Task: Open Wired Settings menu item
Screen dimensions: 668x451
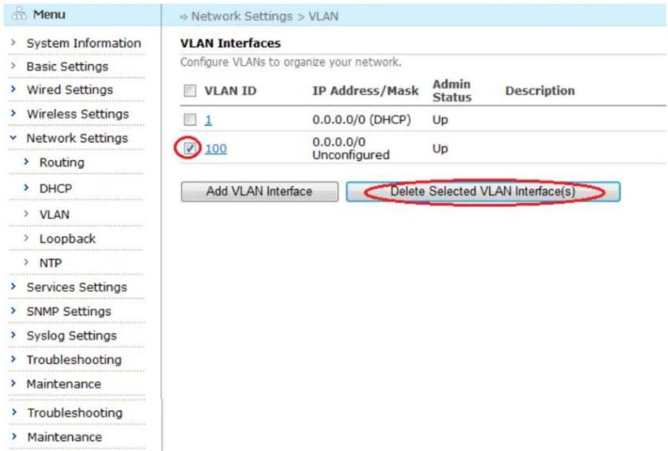Action: point(70,90)
